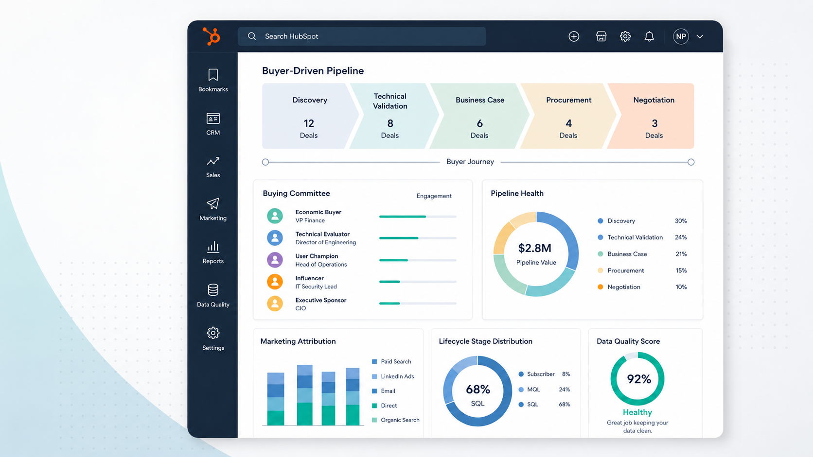Click the Negotiation 10% value
The image size is (813, 457).
(681, 287)
